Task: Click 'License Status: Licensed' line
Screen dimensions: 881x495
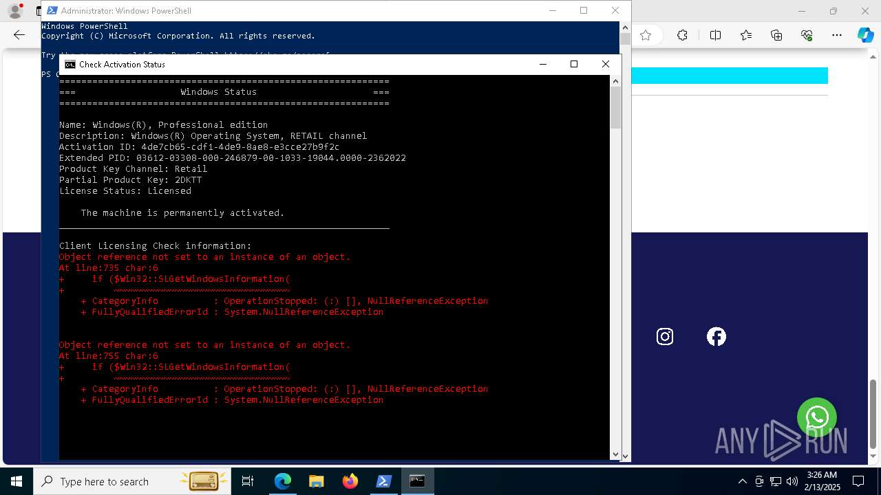Action: [125, 191]
